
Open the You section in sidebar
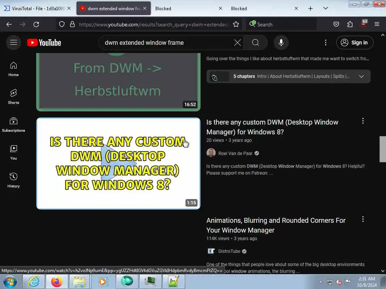click(x=14, y=153)
